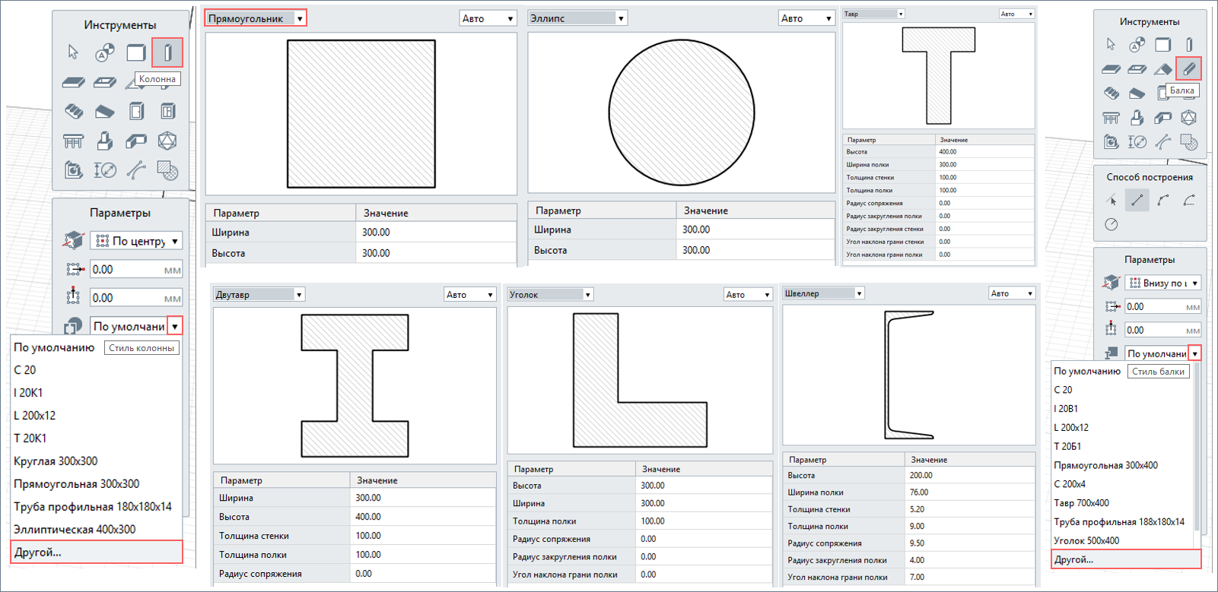Choose circle construction method icon
1218x592 pixels.
tap(1111, 224)
